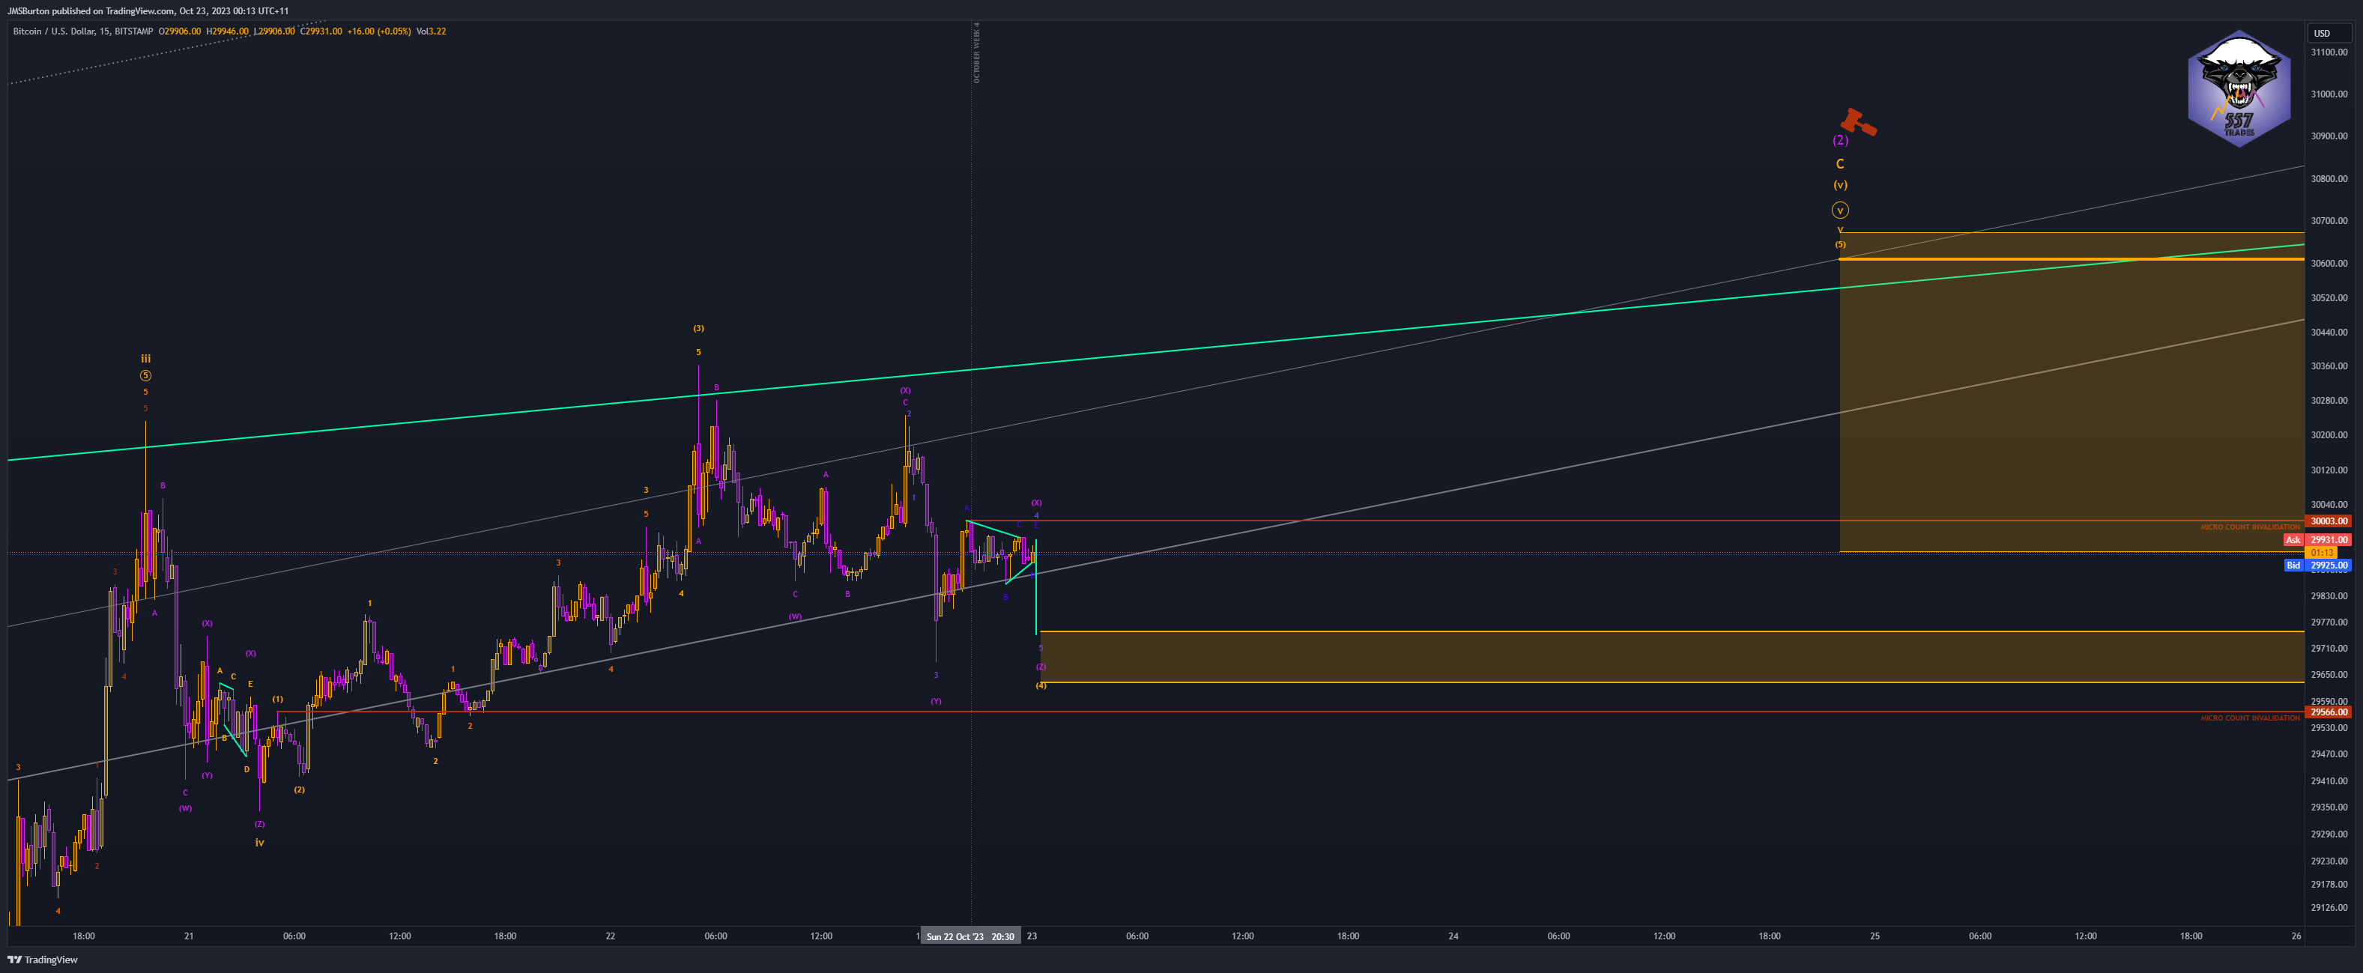
Task: Select the orange (3) wave label
Action: pos(698,328)
